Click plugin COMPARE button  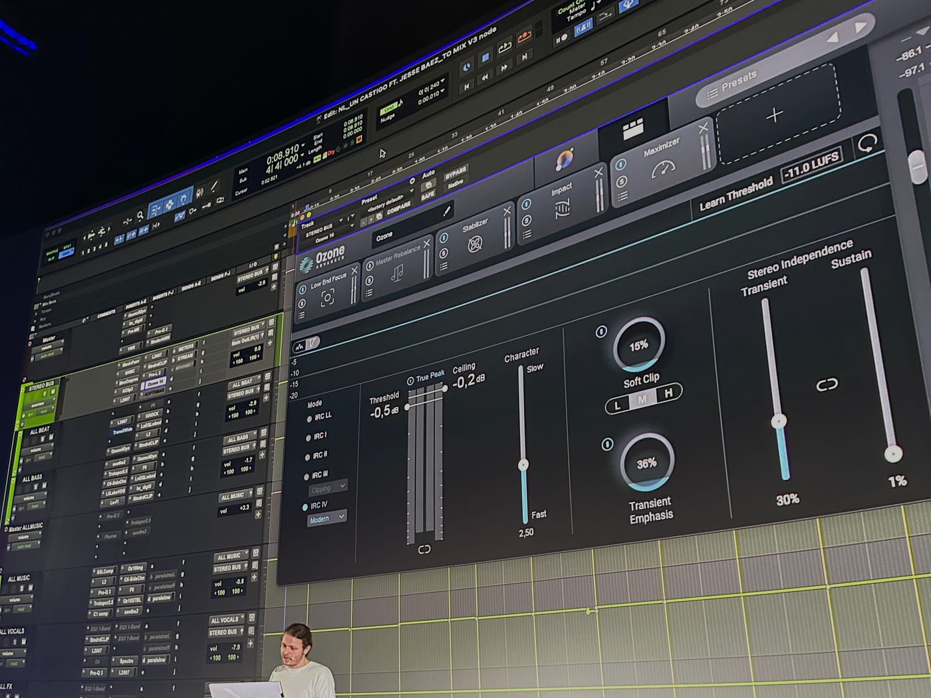pyautogui.click(x=399, y=209)
